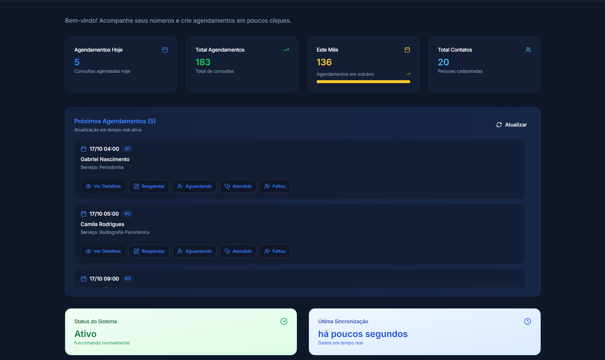
Task: Mark Gabriel Nascimento as Faltou
Action: tap(275, 186)
